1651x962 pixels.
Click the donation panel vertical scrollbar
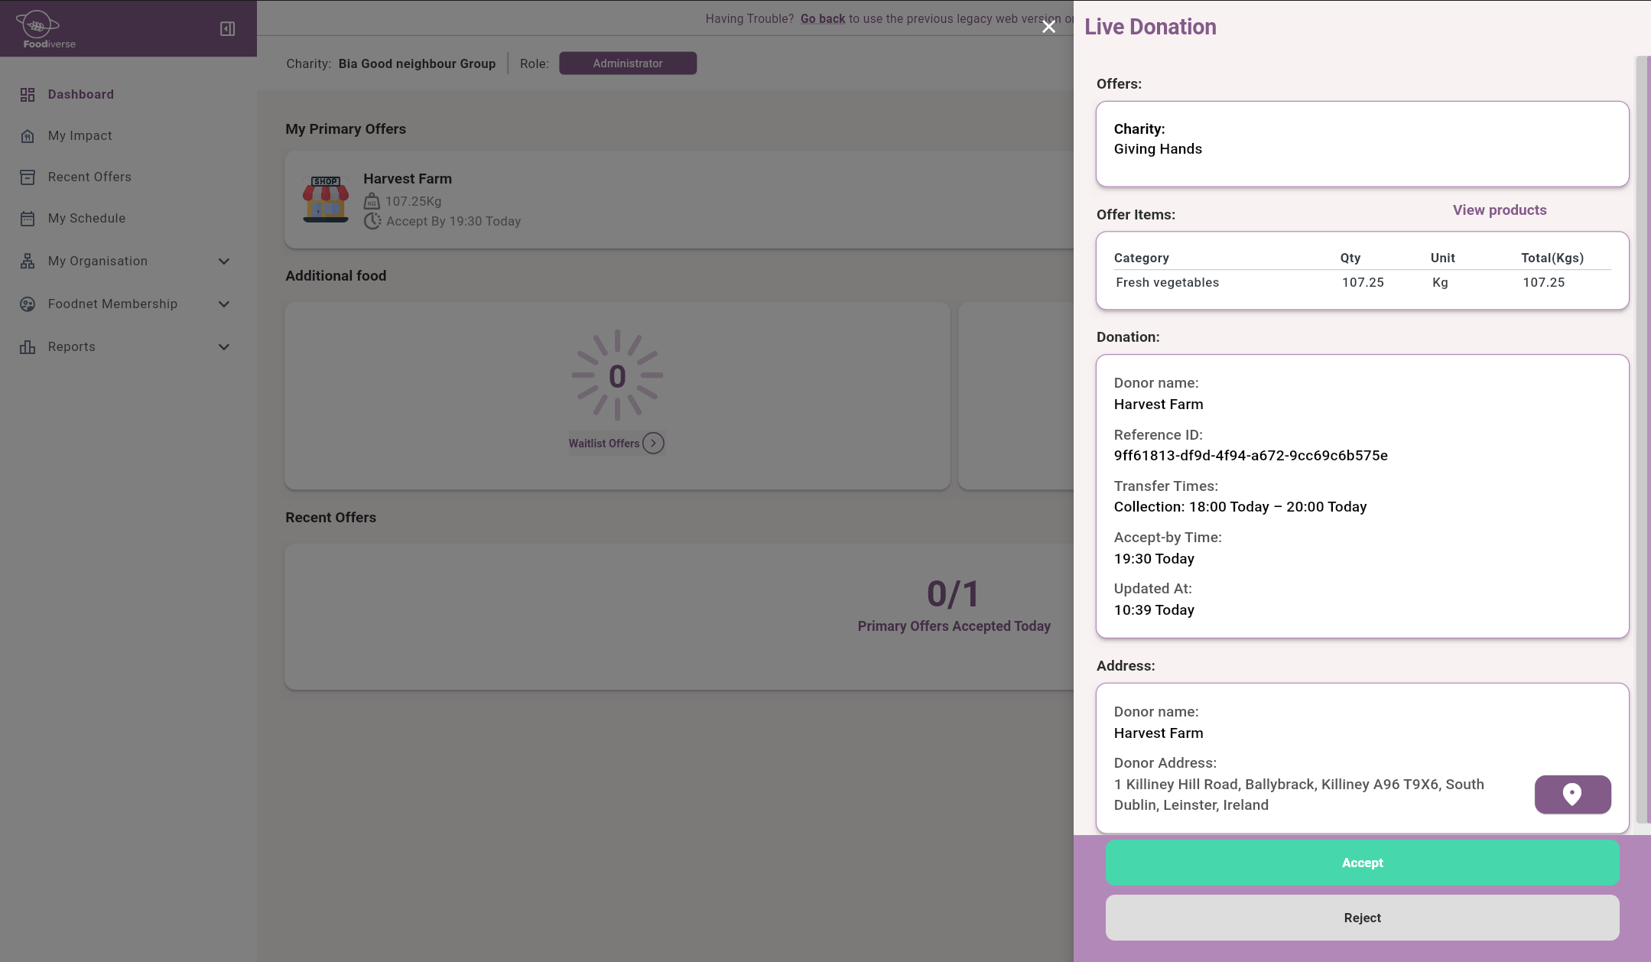point(1642,440)
